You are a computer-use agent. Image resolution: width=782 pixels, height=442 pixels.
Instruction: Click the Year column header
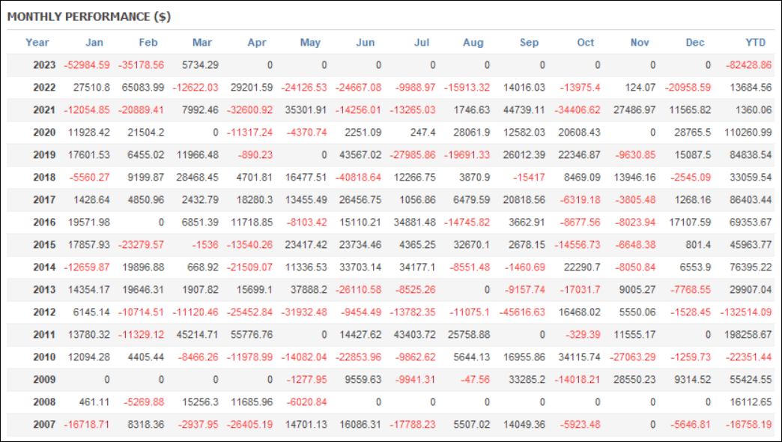[x=37, y=43]
